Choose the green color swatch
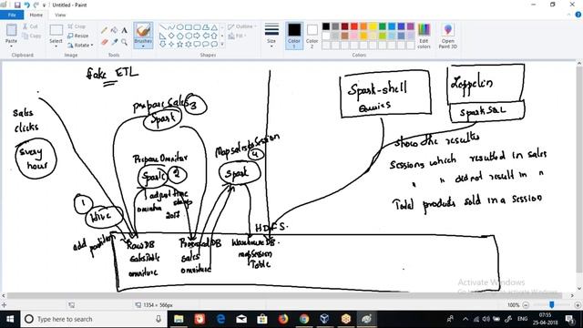Image resolution: width=583 pixels, height=328 pixels. coord(383,26)
